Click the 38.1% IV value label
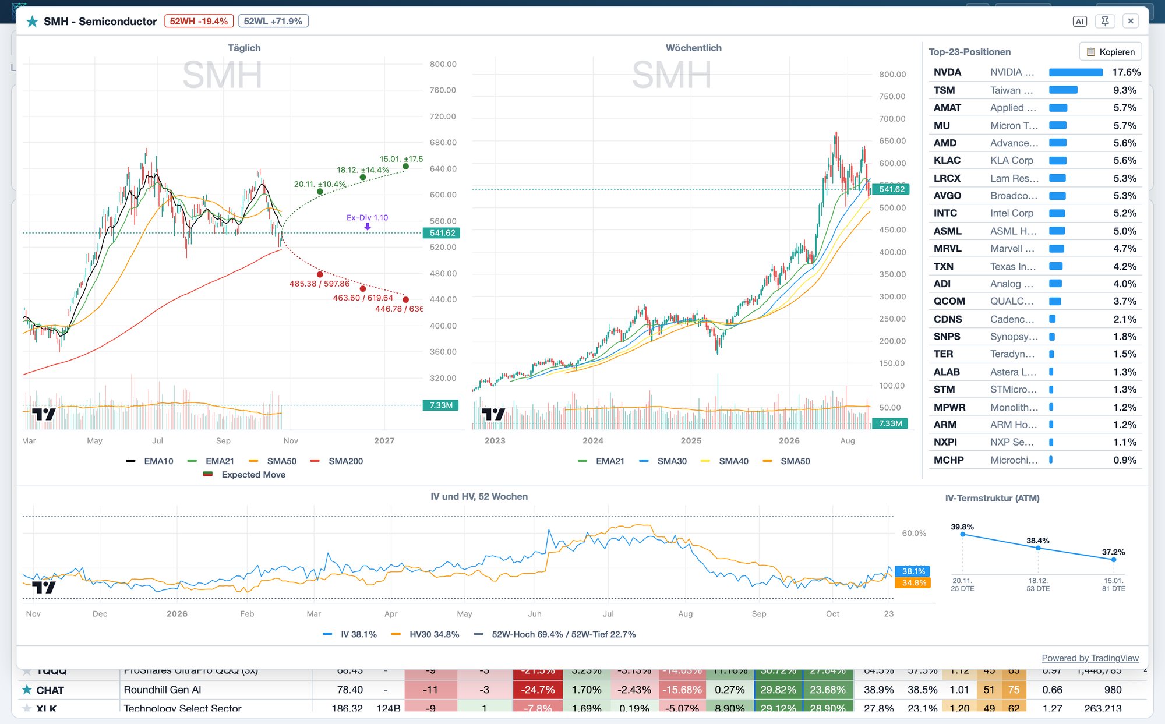 [x=913, y=571]
